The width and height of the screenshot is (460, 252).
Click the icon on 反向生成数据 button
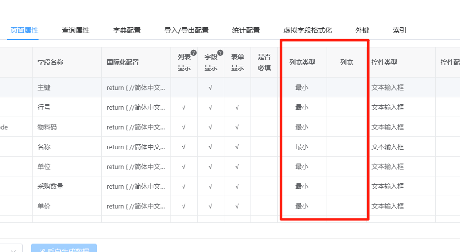click(42, 250)
